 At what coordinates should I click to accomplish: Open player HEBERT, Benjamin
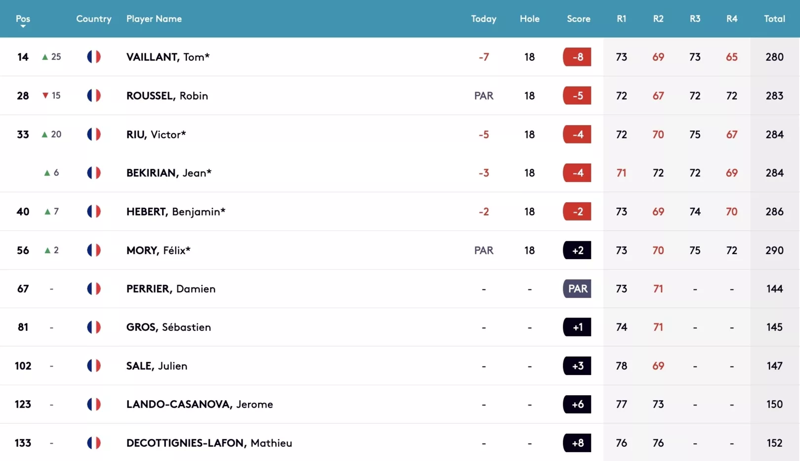coord(176,212)
